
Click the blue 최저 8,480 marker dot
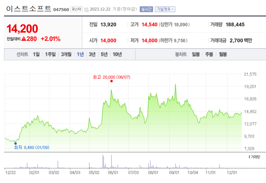point(15,144)
